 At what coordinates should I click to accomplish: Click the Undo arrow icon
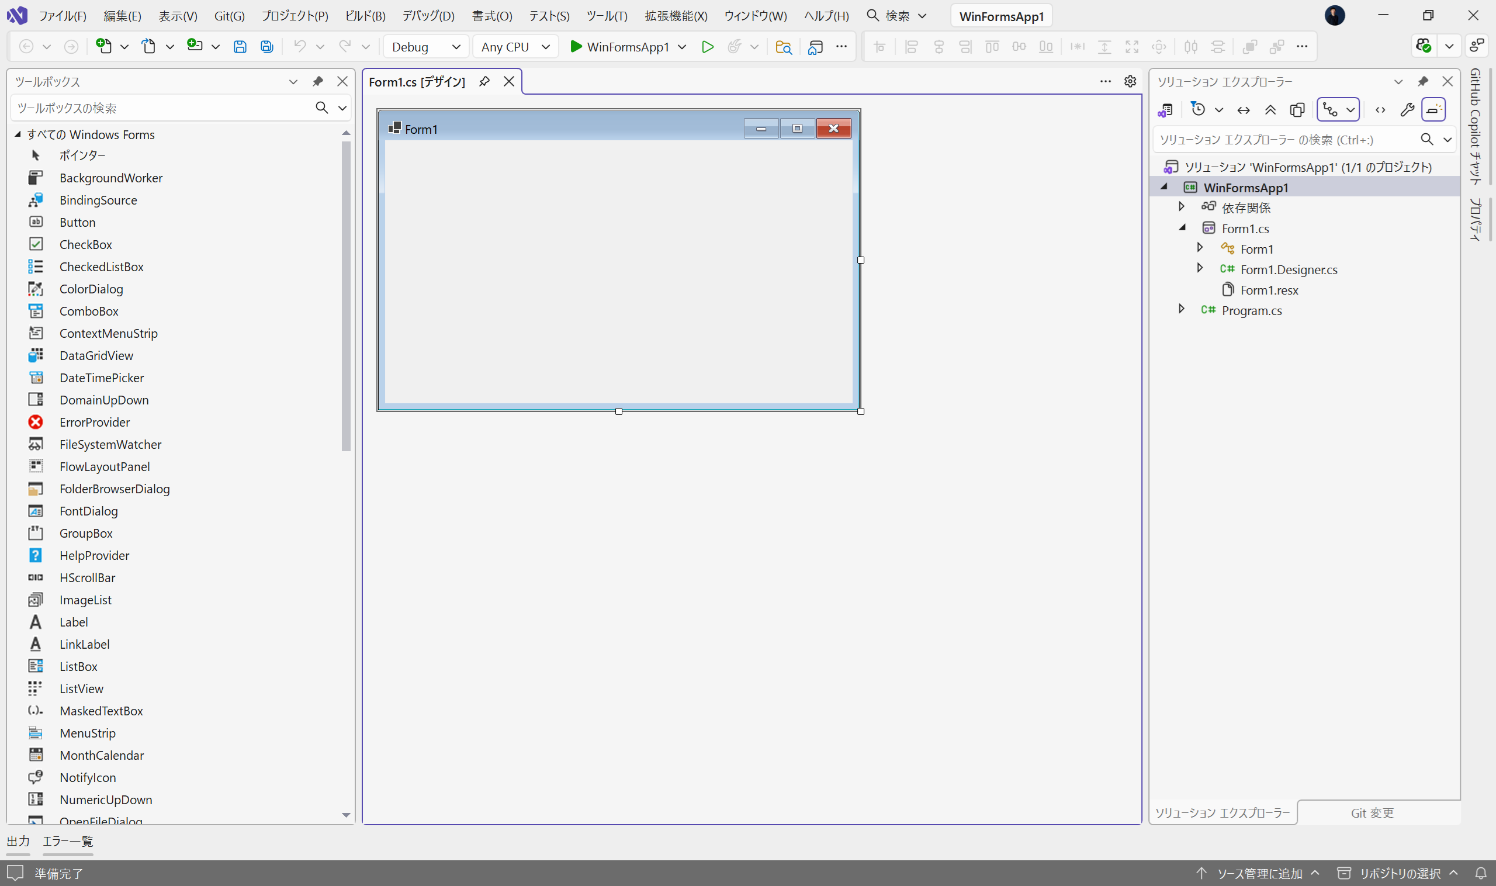[x=300, y=47]
